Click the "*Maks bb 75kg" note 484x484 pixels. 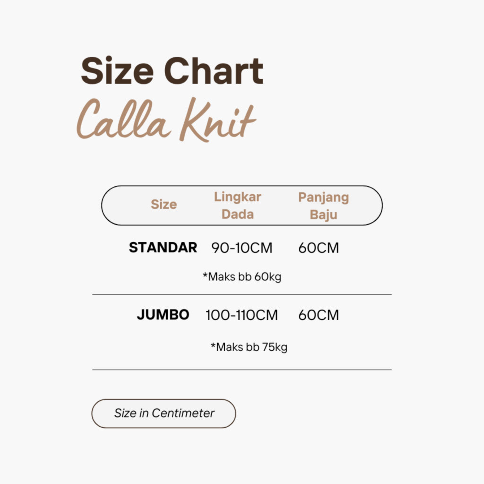[x=249, y=347]
